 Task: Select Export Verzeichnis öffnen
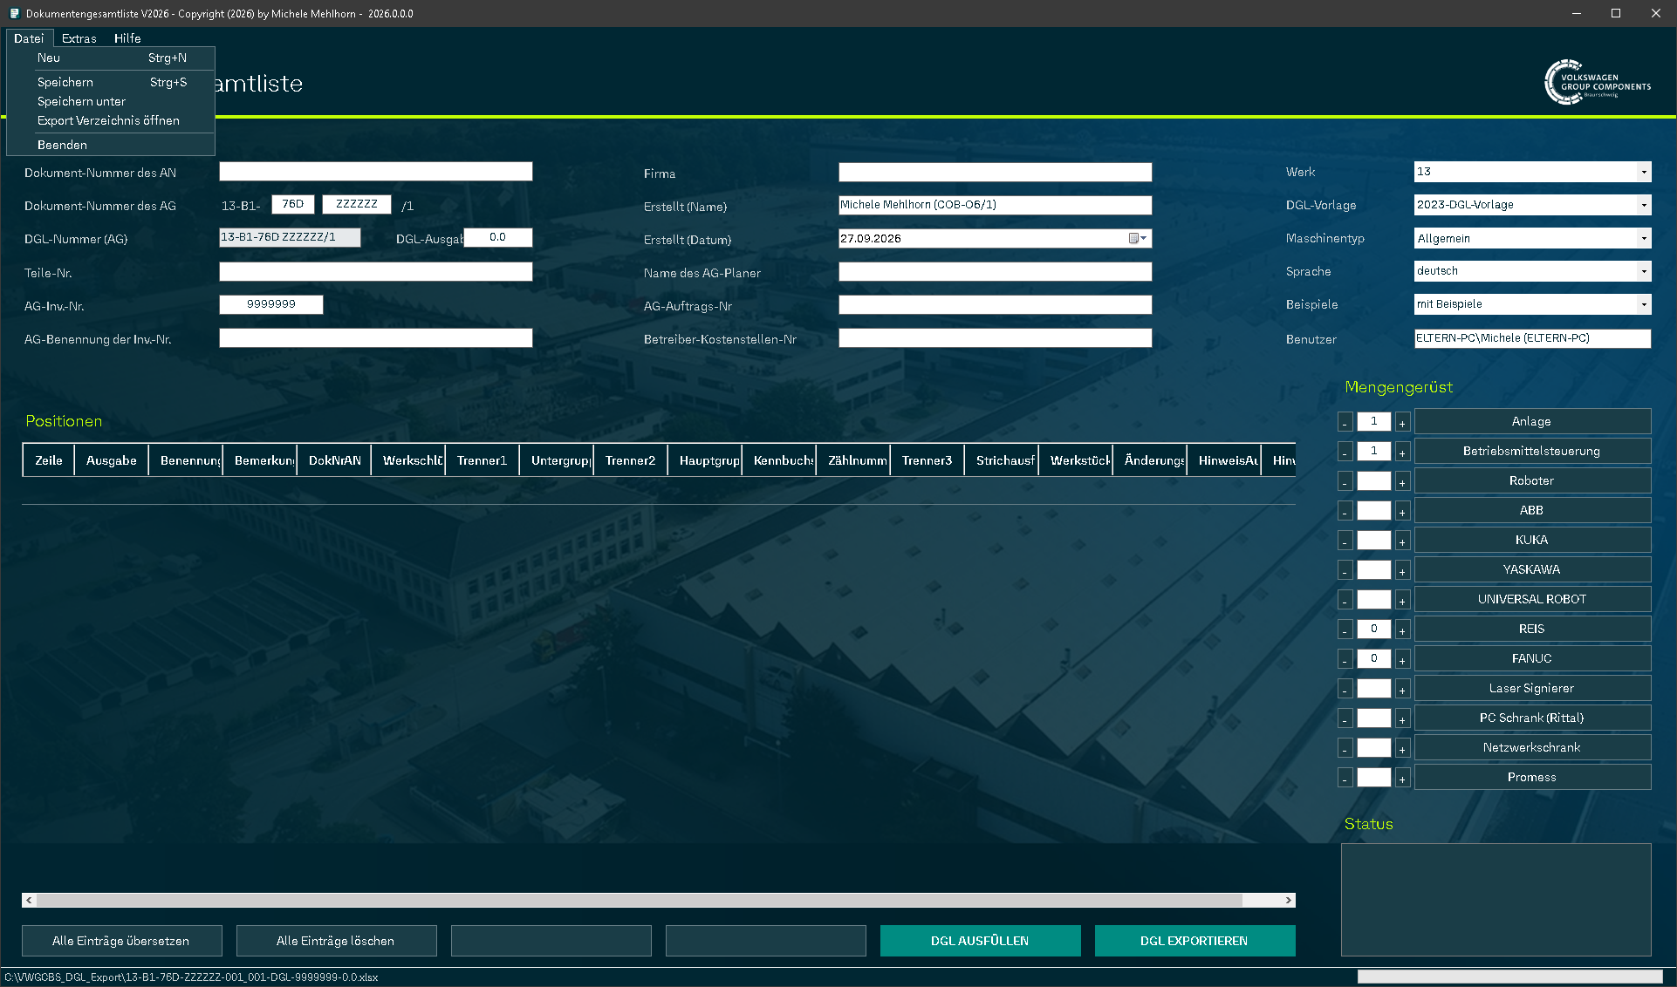point(111,120)
